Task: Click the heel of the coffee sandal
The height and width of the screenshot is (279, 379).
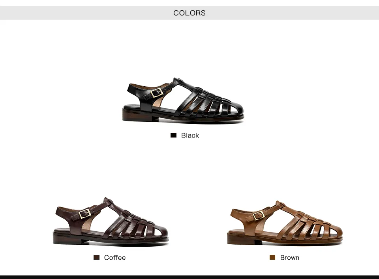Action: point(68,238)
